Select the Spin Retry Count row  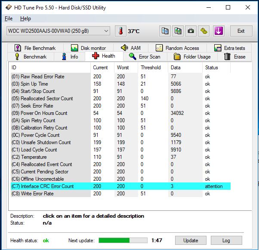pyautogui.click(x=120, y=120)
